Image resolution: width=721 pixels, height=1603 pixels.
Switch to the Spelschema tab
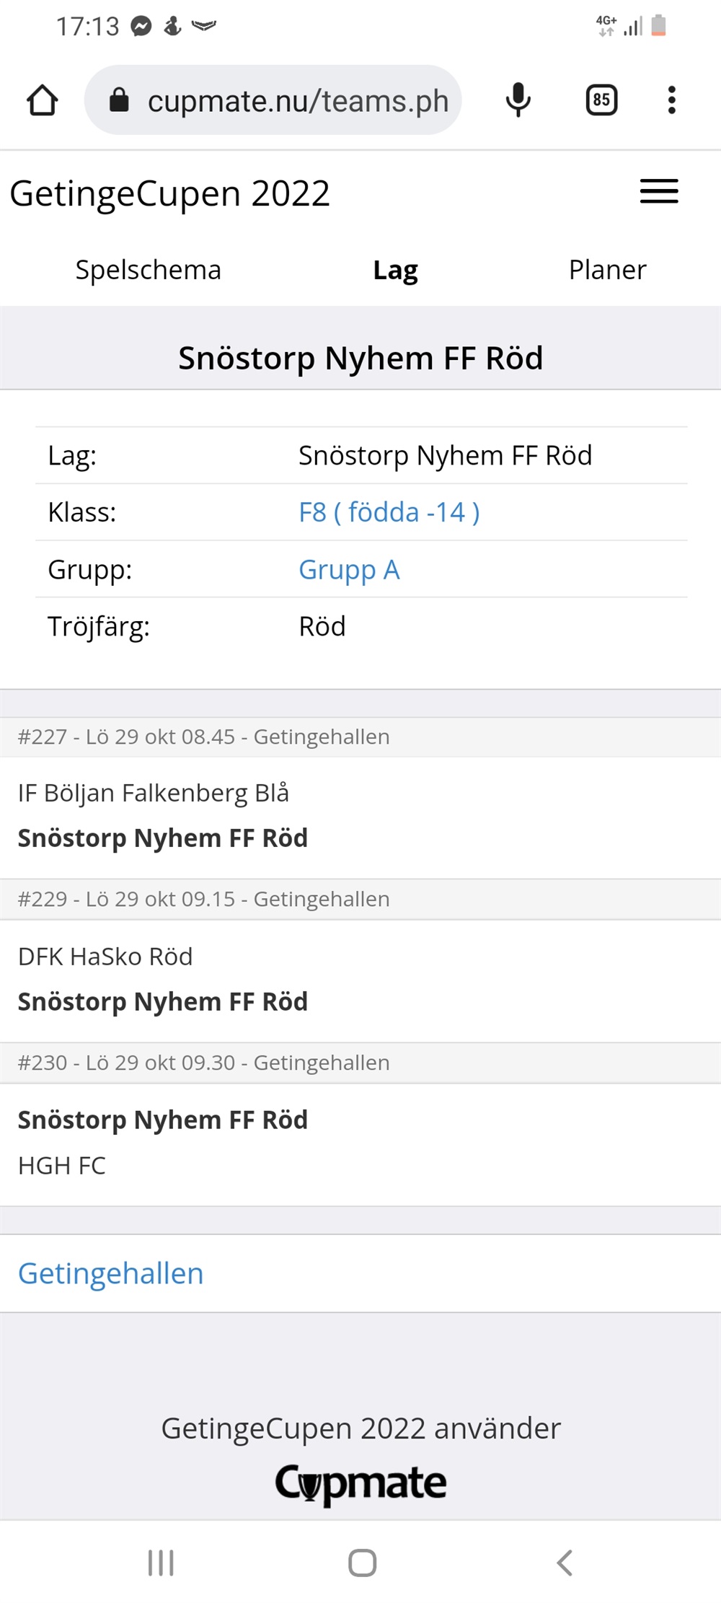tap(148, 270)
